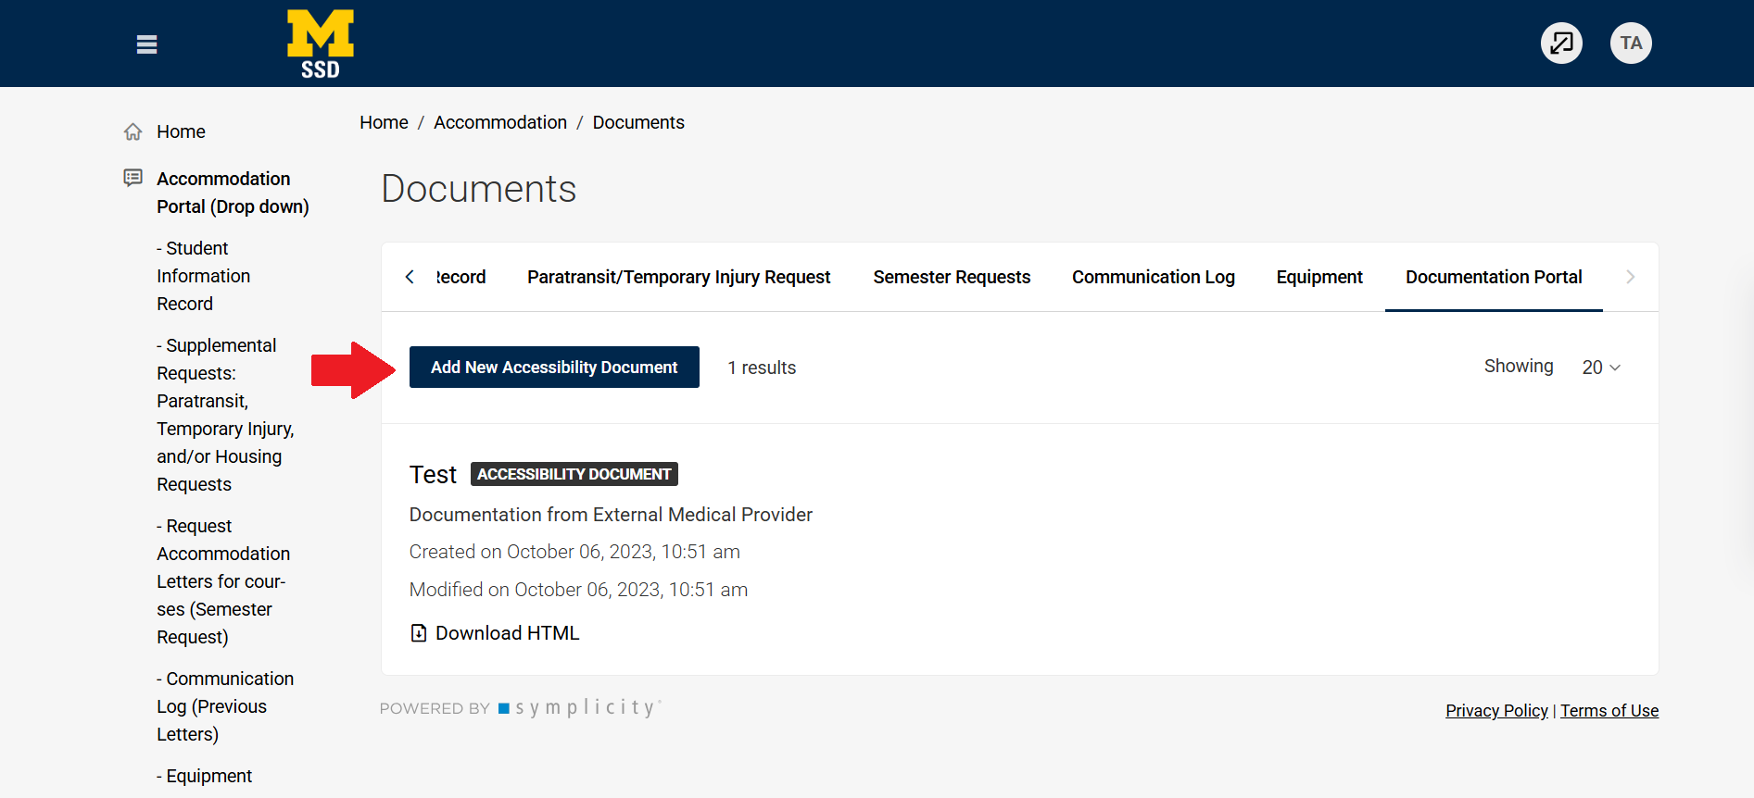
Task: Click 'Documentation from External Medical Provider' text
Action: (x=611, y=515)
